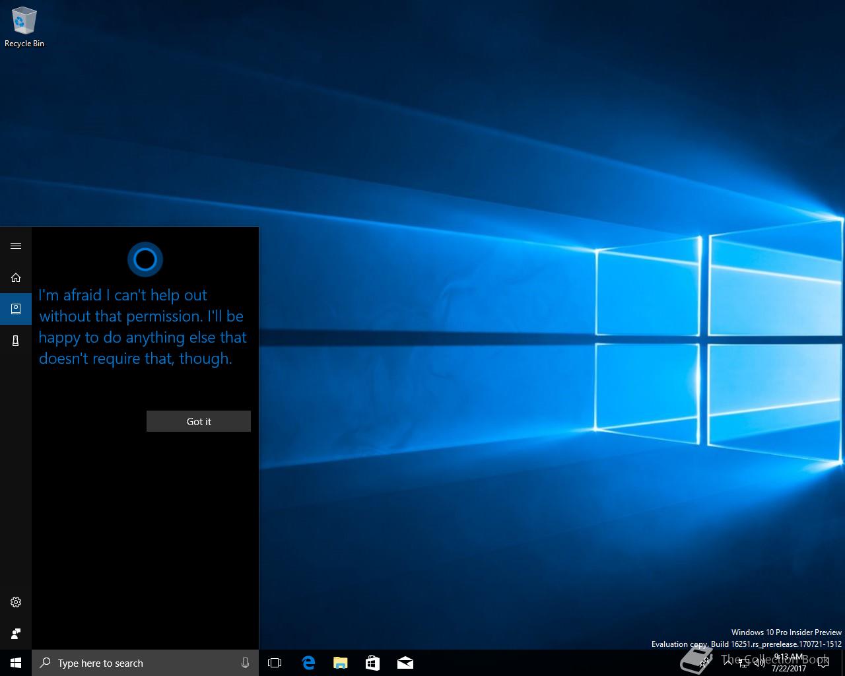Open File Explorer from taskbar
Screen dimensions: 845x676
(341, 663)
